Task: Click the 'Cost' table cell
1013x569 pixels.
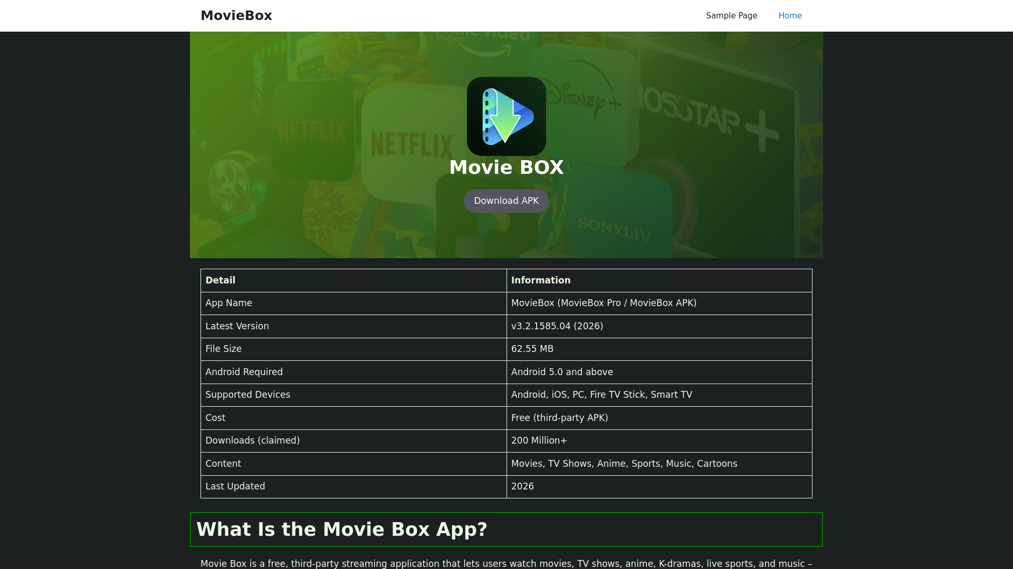Action: tap(353, 418)
